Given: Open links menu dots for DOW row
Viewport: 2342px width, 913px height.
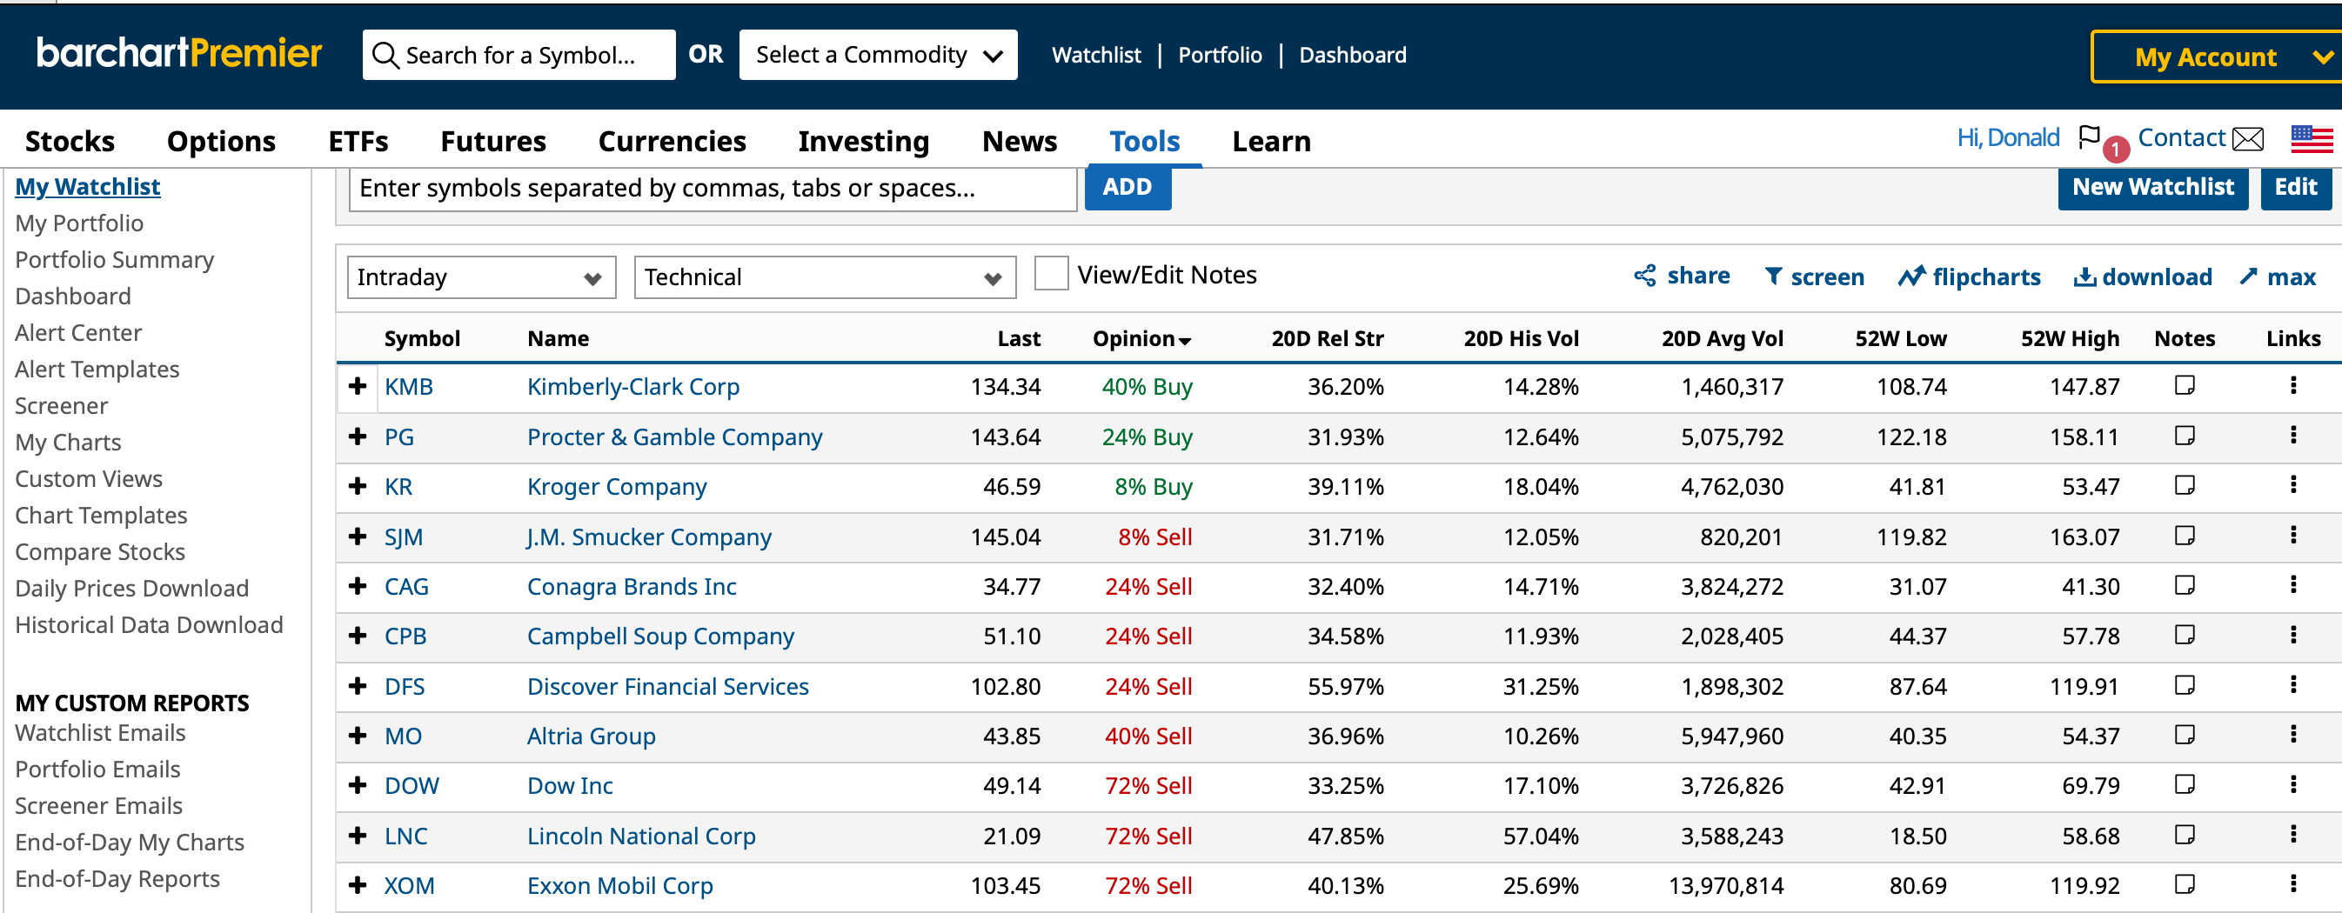Looking at the screenshot, I should tap(2293, 785).
